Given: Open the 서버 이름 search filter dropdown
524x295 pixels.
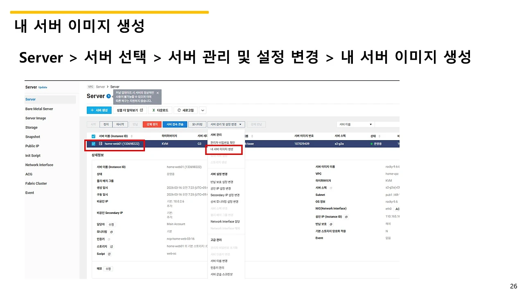Looking at the screenshot, I should [355, 124].
